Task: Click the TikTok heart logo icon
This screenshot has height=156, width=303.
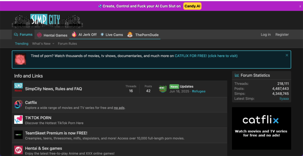Action: point(18,120)
